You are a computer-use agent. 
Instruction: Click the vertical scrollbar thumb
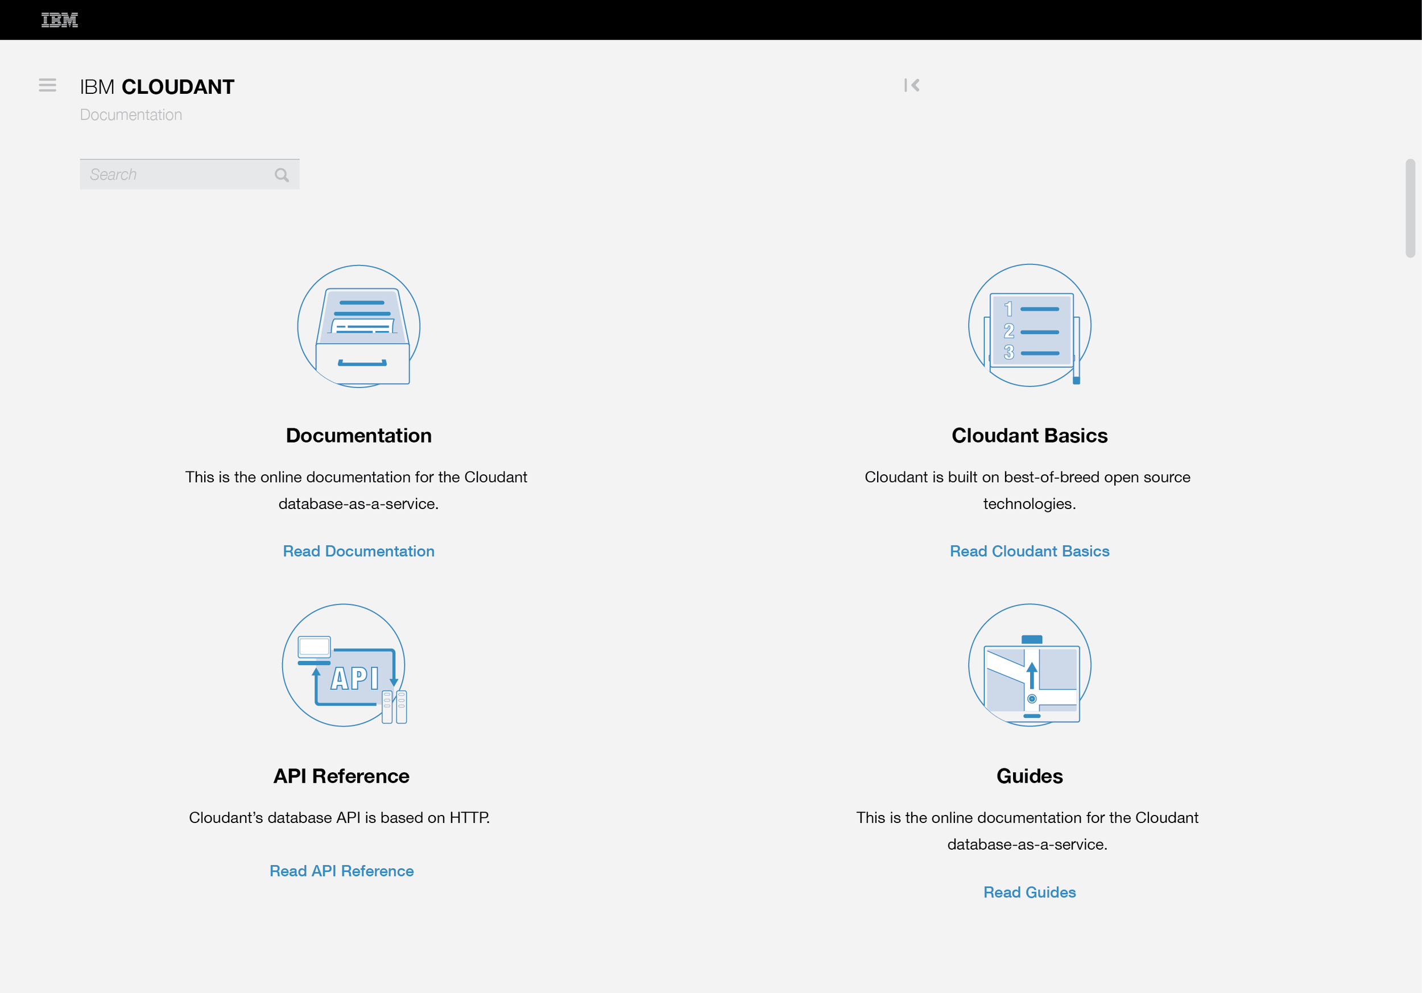[x=1410, y=208]
